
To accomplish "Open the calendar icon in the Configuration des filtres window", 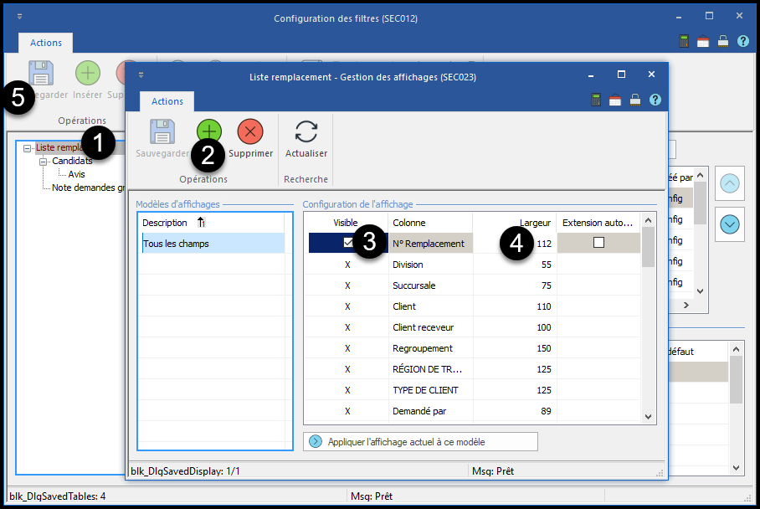I will pos(703,41).
